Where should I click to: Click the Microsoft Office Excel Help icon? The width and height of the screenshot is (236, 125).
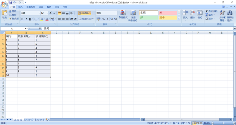pos(223,7)
